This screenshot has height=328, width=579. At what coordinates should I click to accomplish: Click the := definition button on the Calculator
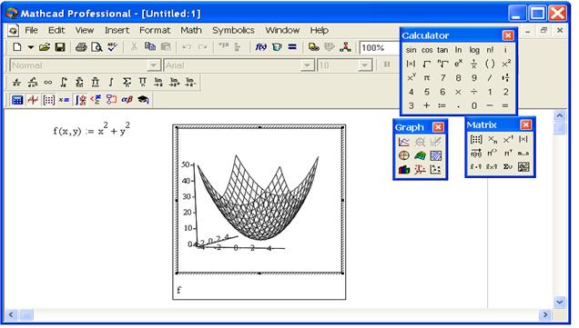[442, 105]
